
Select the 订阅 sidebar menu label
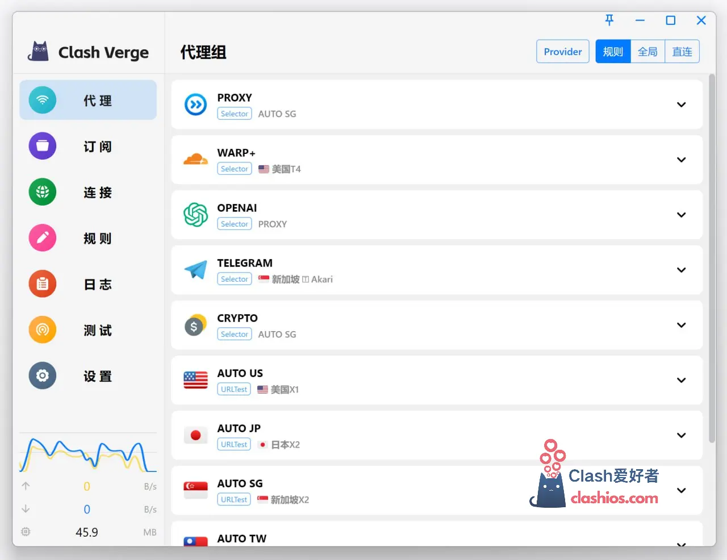(98, 147)
